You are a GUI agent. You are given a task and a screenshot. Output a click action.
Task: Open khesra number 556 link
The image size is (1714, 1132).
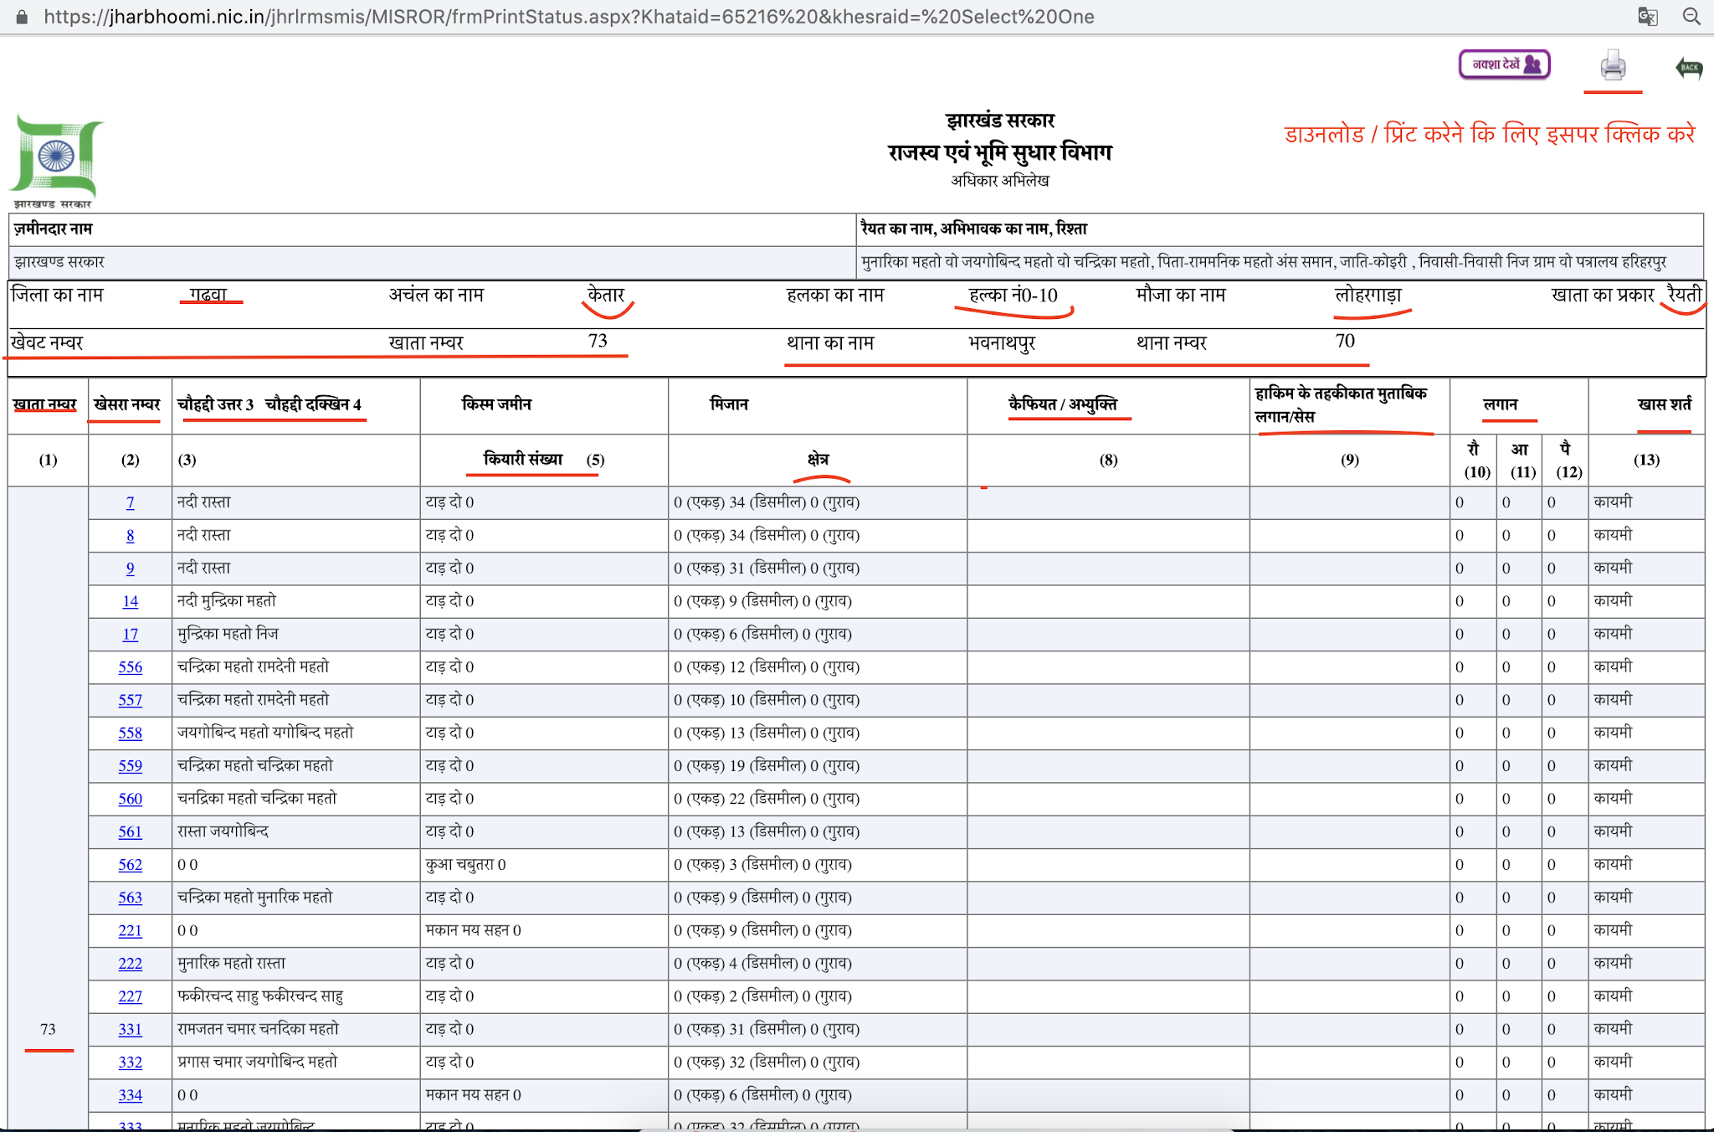point(130,667)
